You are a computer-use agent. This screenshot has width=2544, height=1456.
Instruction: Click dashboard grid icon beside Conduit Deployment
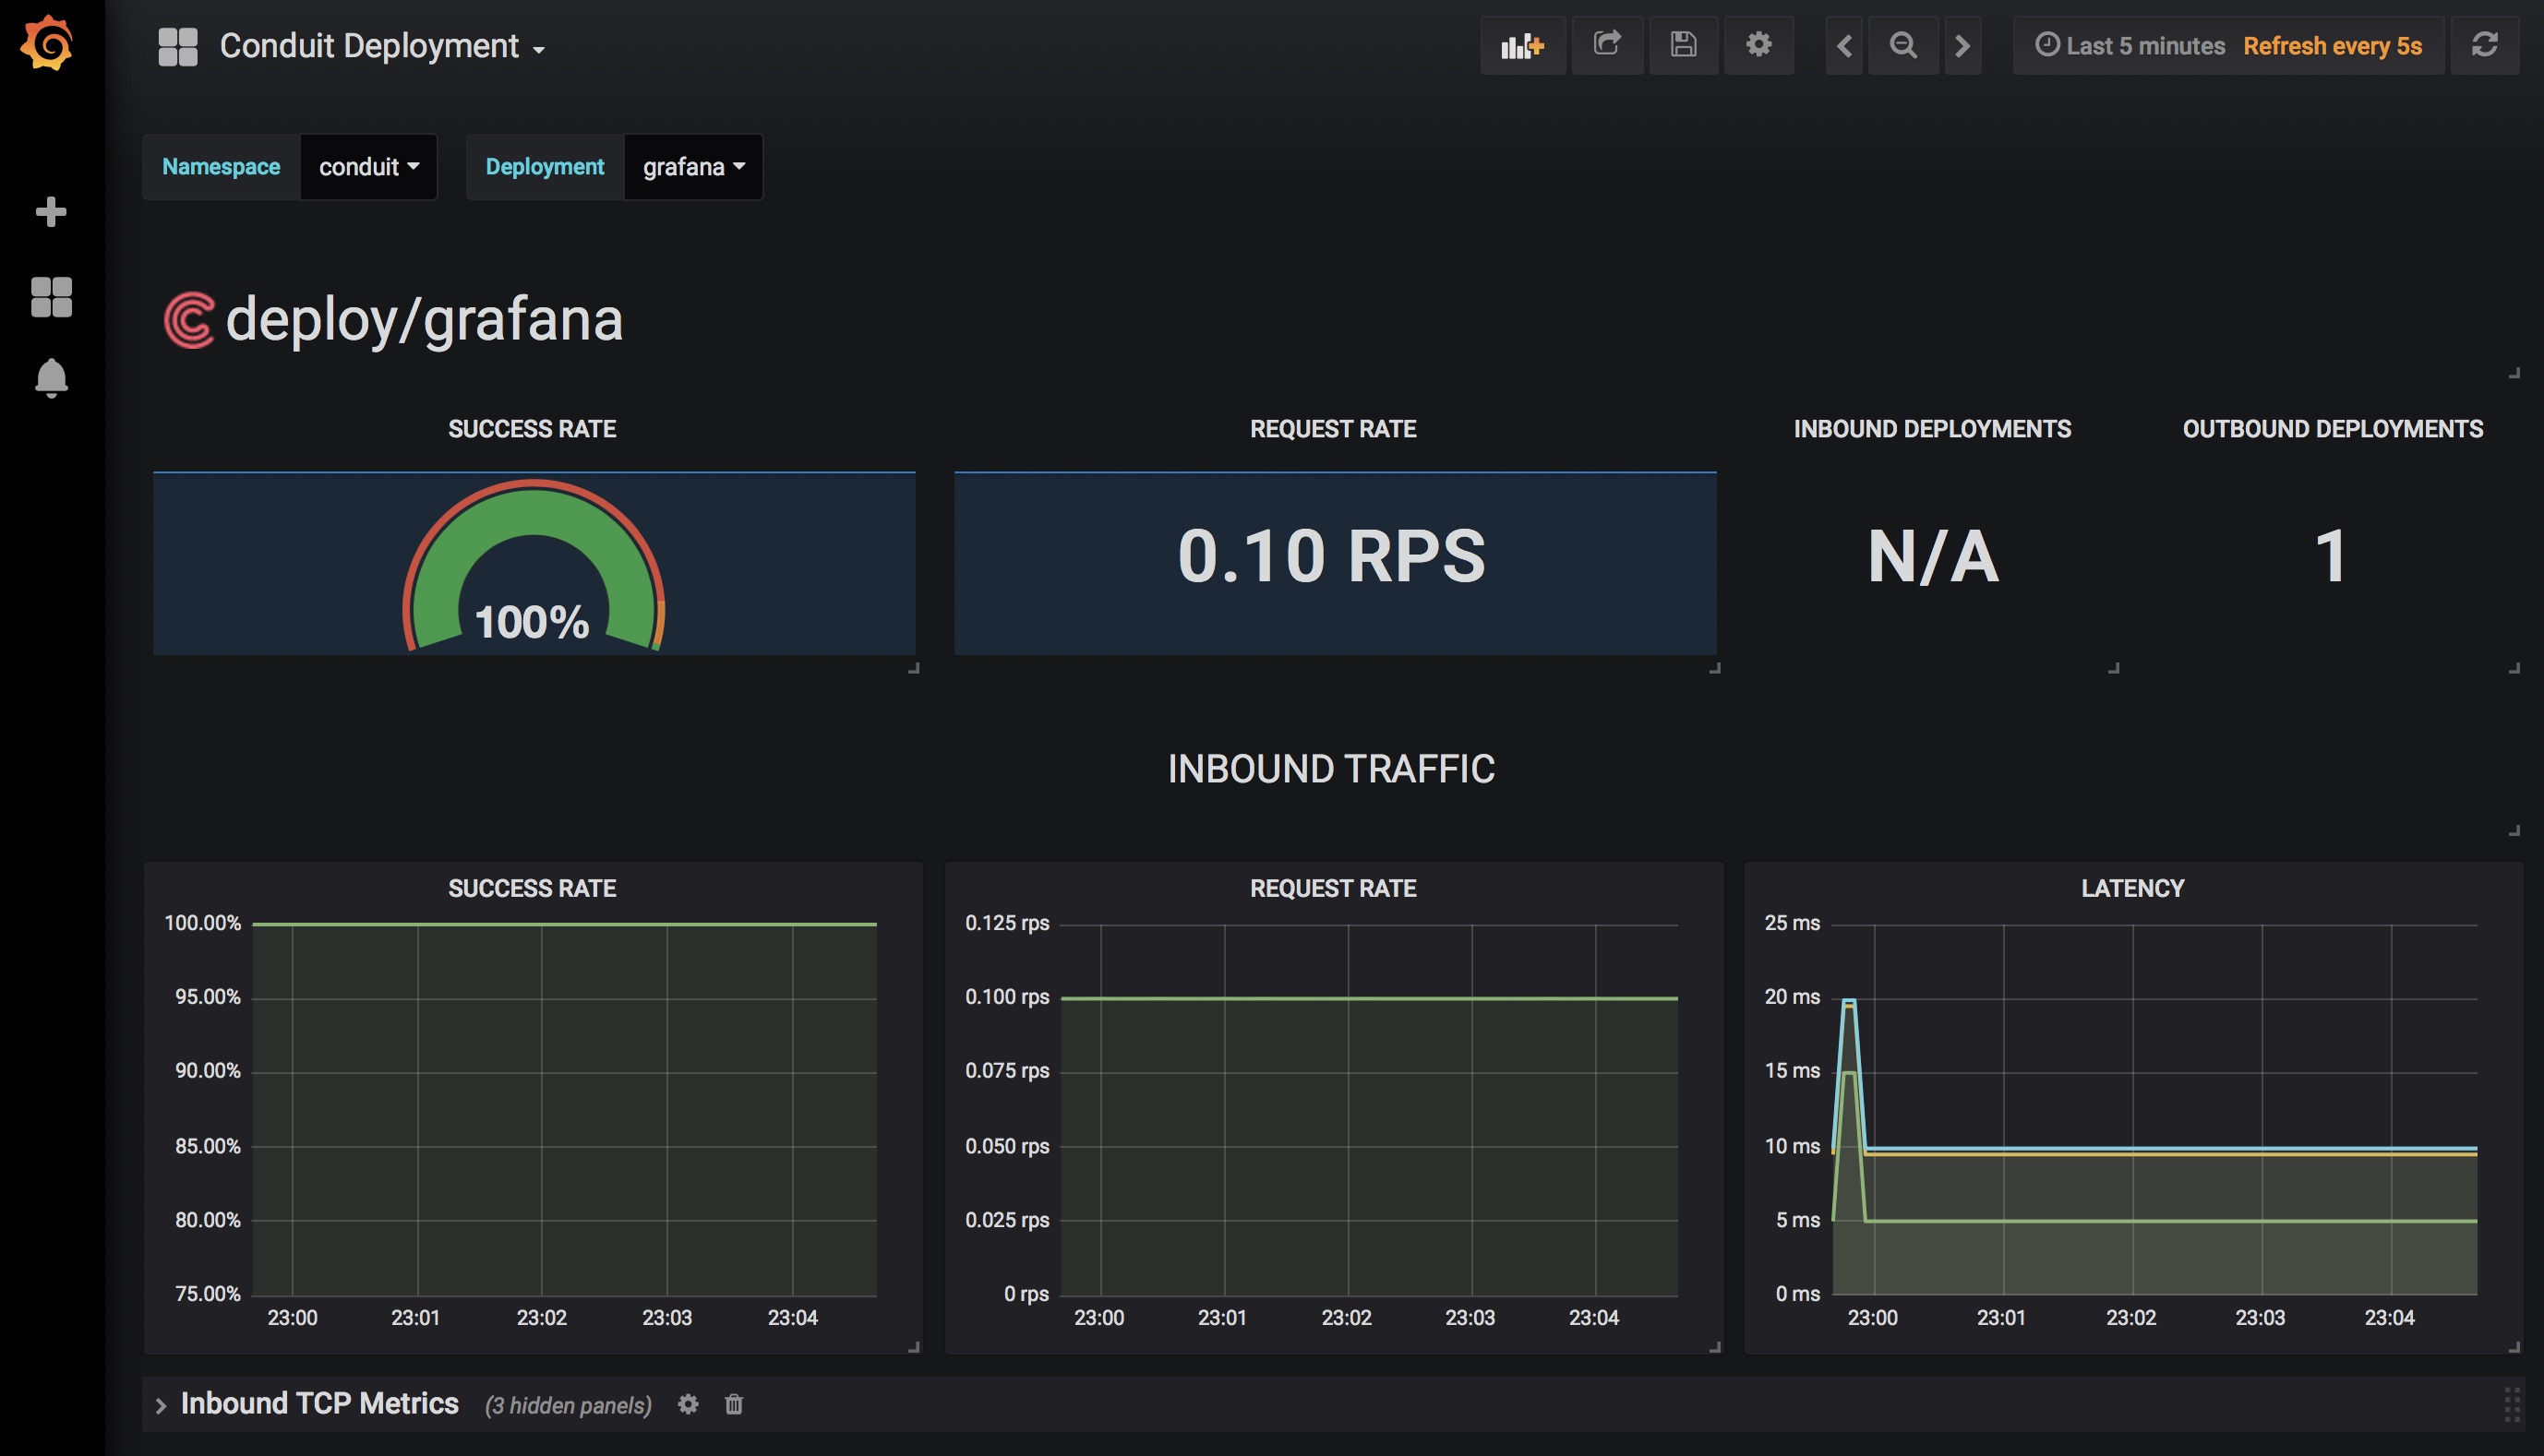point(178,46)
